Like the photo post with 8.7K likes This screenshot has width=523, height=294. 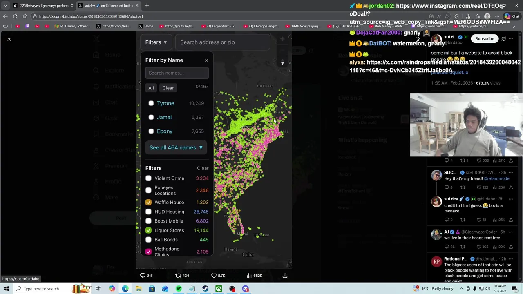pos(218,276)
